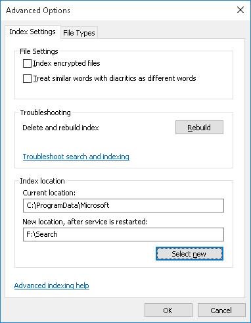Click 'New location, after service is restarted' label

(x=85, y=222)
